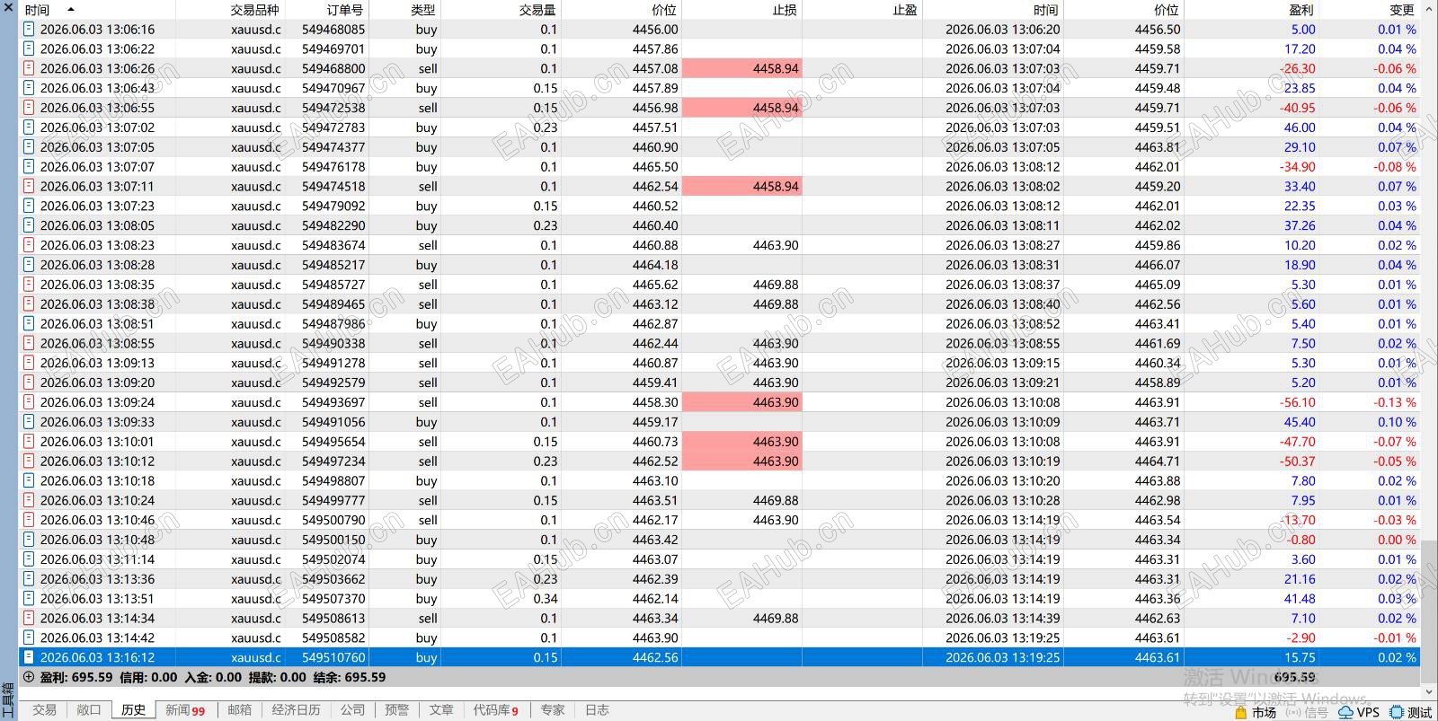The width and height of the screenshot is (1438, 721).
Task: Click the sell icon for order 549483674
Action: pyautogui.click(x=28, y=245)
